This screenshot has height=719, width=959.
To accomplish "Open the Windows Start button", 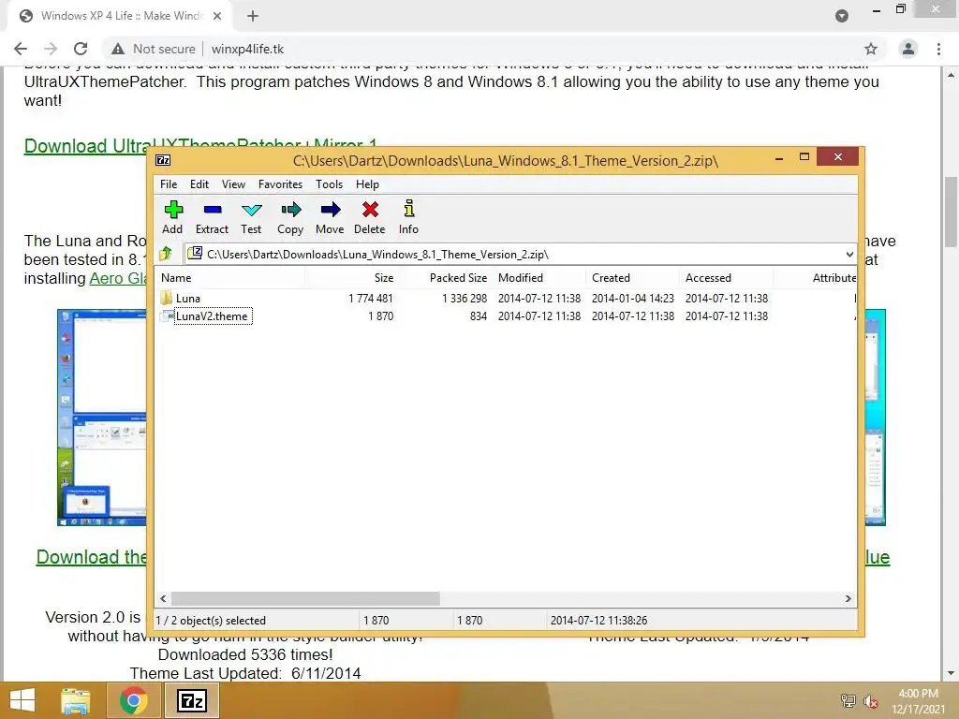I will (x=22, y=700).
